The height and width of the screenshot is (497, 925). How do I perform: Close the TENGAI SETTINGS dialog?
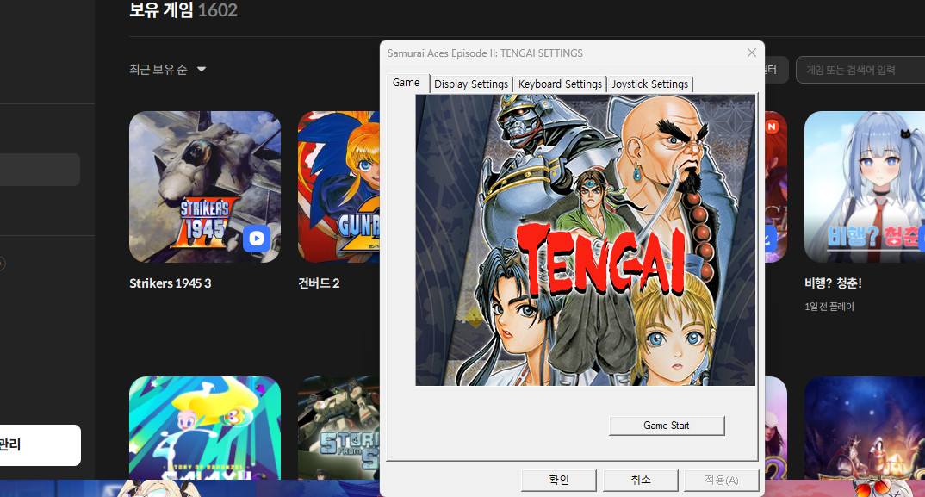pos(752,53)
